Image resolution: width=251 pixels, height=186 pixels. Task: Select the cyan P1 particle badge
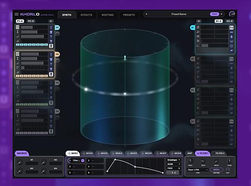(57, 27)
